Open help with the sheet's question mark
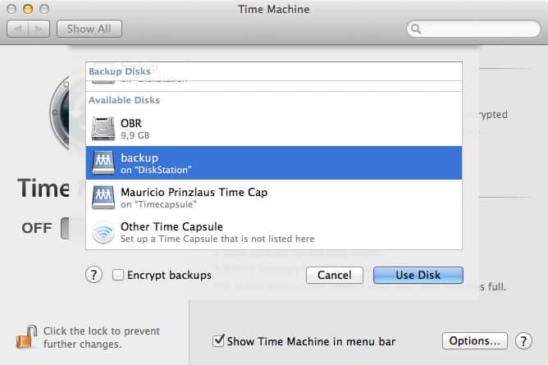548x365 pixels. pyautogui.click(x=94, y=275)
